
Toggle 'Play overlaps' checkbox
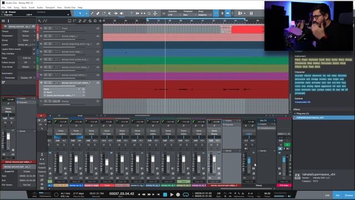click(x=34, y=54)
